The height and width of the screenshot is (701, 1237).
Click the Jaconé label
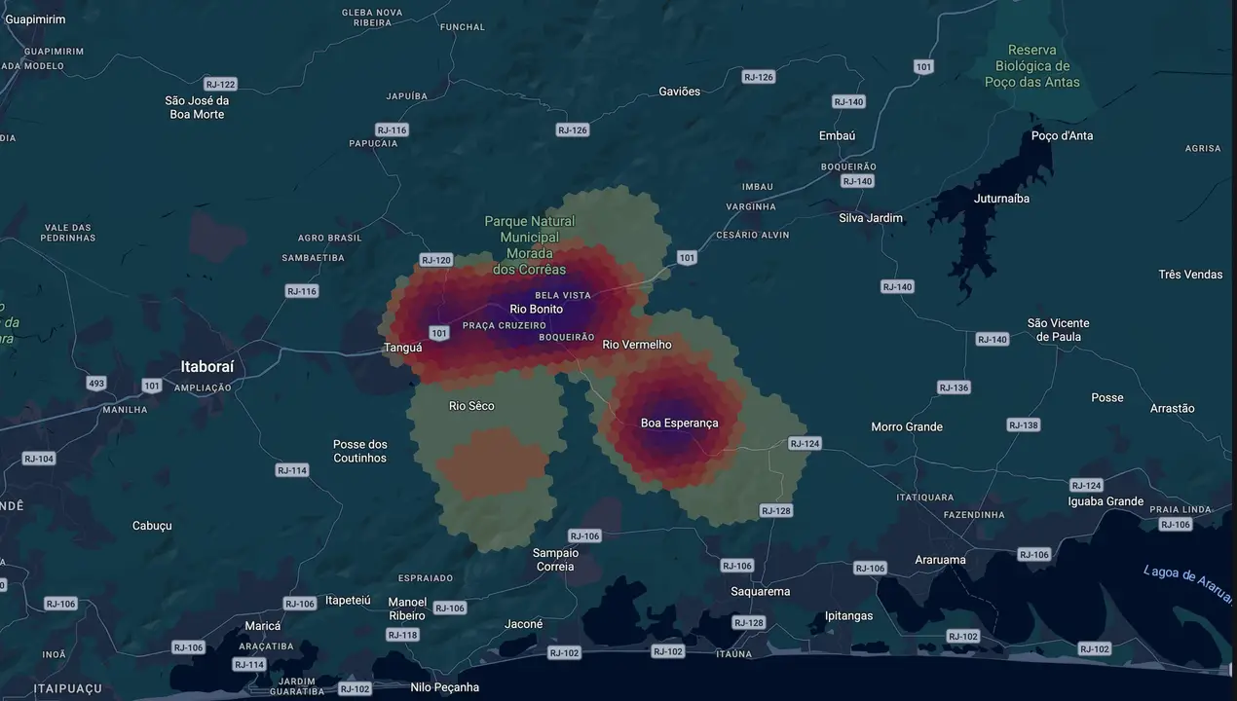click(x=524, y=624)
